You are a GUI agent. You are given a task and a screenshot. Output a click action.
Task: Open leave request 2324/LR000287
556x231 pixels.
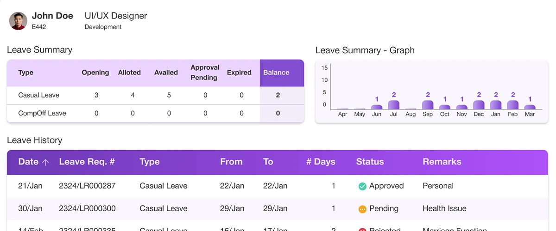tap(87, 186)
